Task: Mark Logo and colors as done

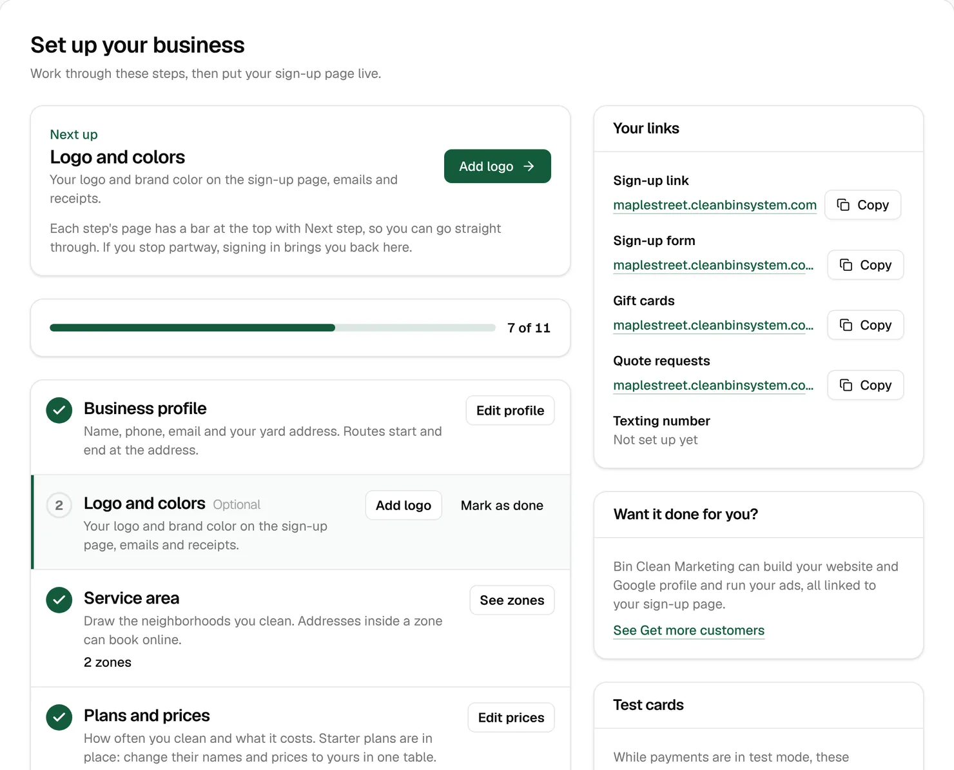Action: click(501, 506)
